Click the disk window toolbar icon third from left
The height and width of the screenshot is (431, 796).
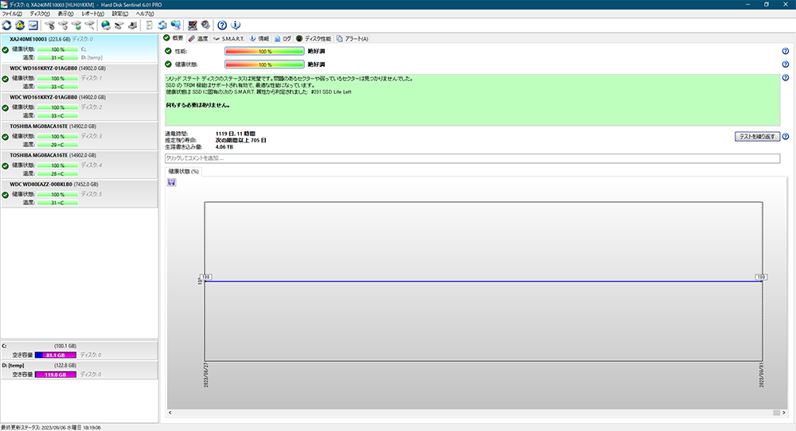(33, 25)
